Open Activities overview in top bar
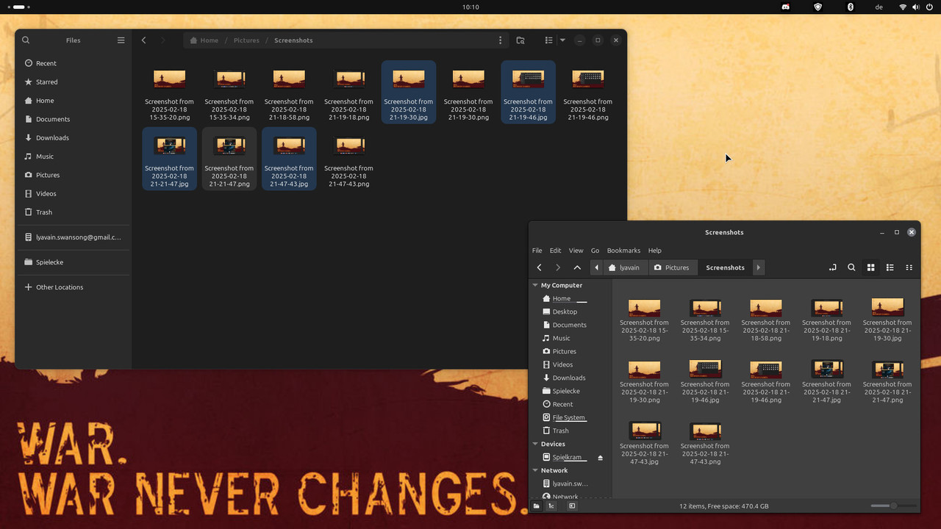The height and width of the screenshot is (529, 941). pyautogui.click(x=18, y=7)
